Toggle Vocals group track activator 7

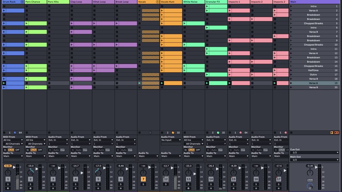click(x=143, y=179)
